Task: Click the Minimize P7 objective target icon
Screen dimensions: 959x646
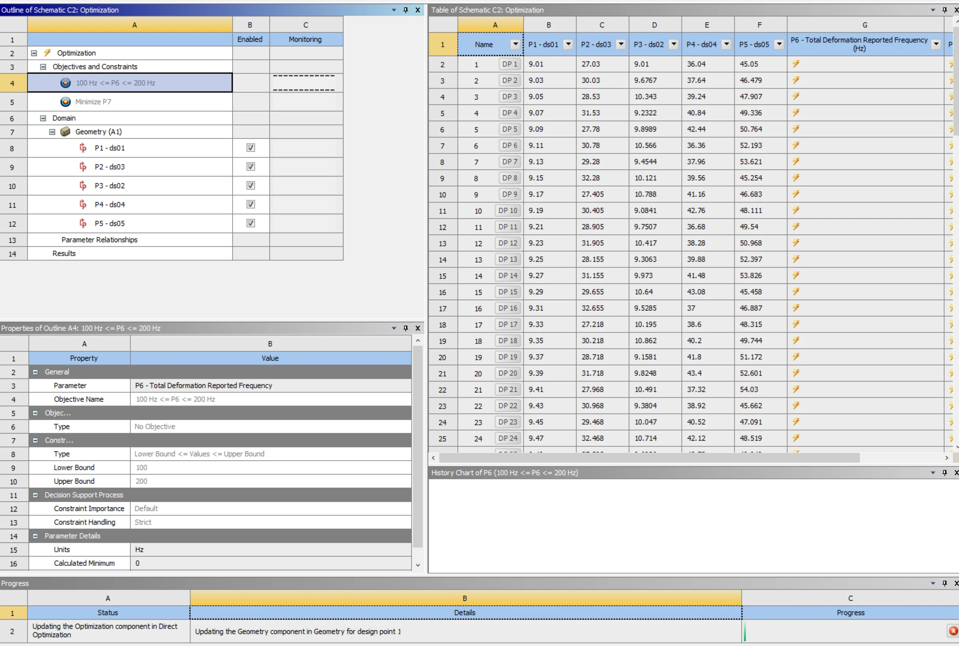Action: (x=66, y=102)
